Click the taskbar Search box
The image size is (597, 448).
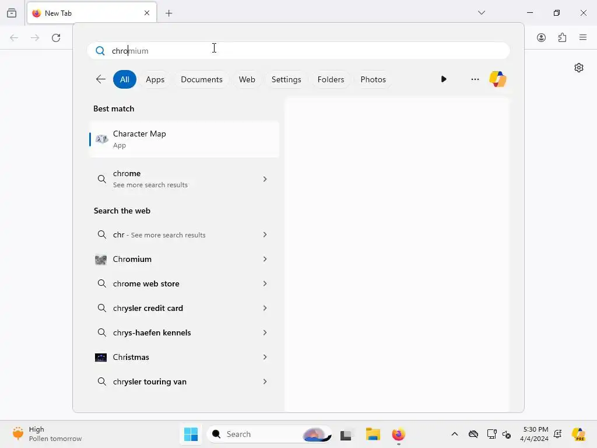click(x=269, y=434)
